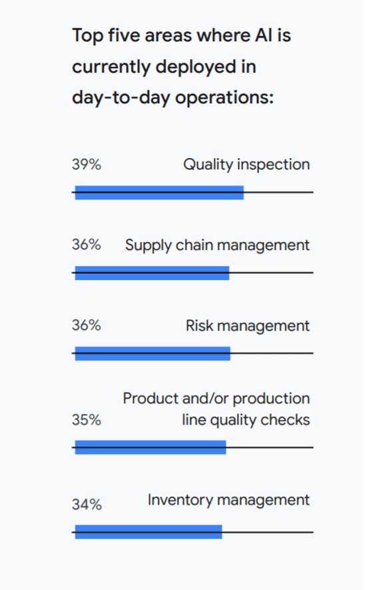
Task: Click the words day-to-day operations in title
Action: click(x=173, y=97)
